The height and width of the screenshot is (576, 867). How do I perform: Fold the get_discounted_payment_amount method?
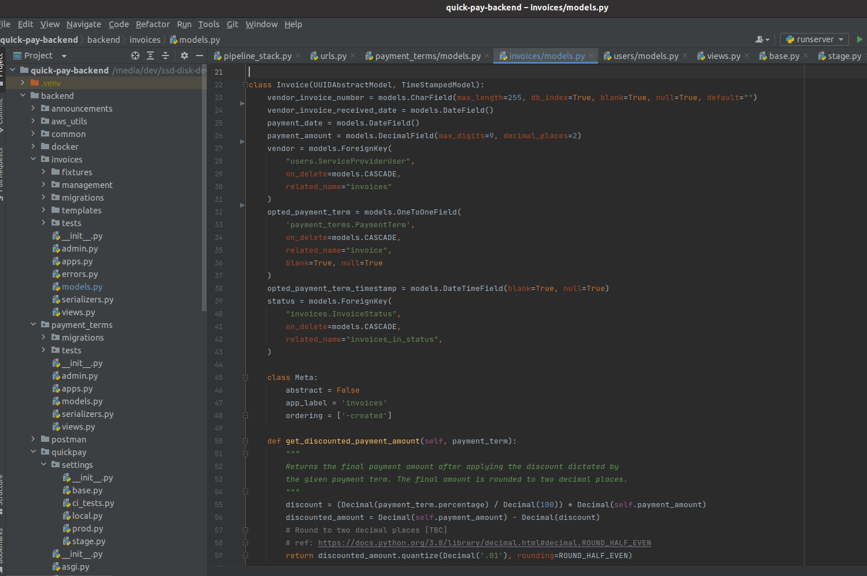(x=245, y=441)
